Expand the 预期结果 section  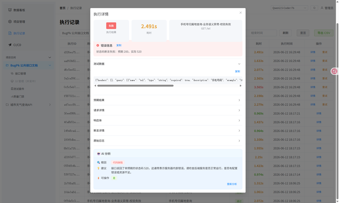[168, 100]
